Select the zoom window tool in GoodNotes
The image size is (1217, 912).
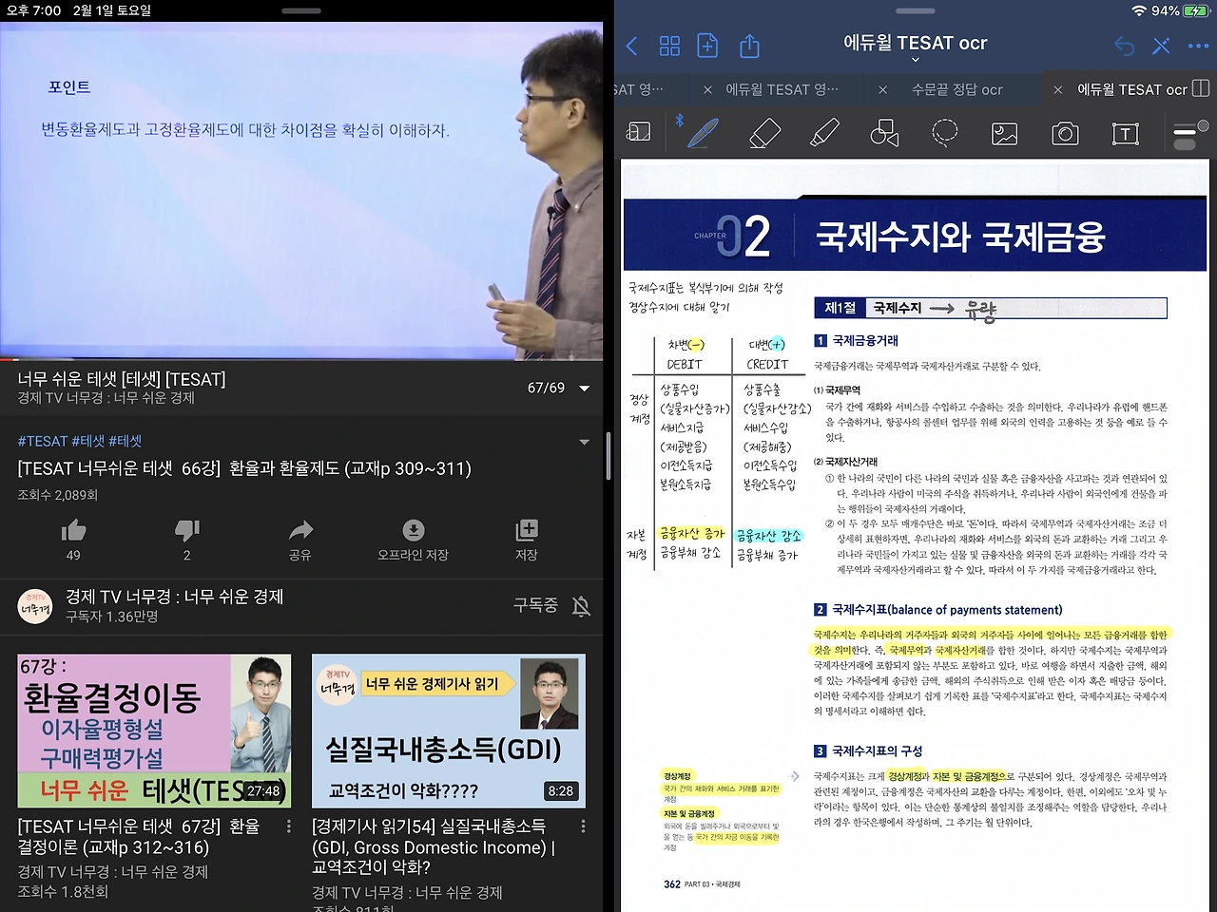coord(639,133)
